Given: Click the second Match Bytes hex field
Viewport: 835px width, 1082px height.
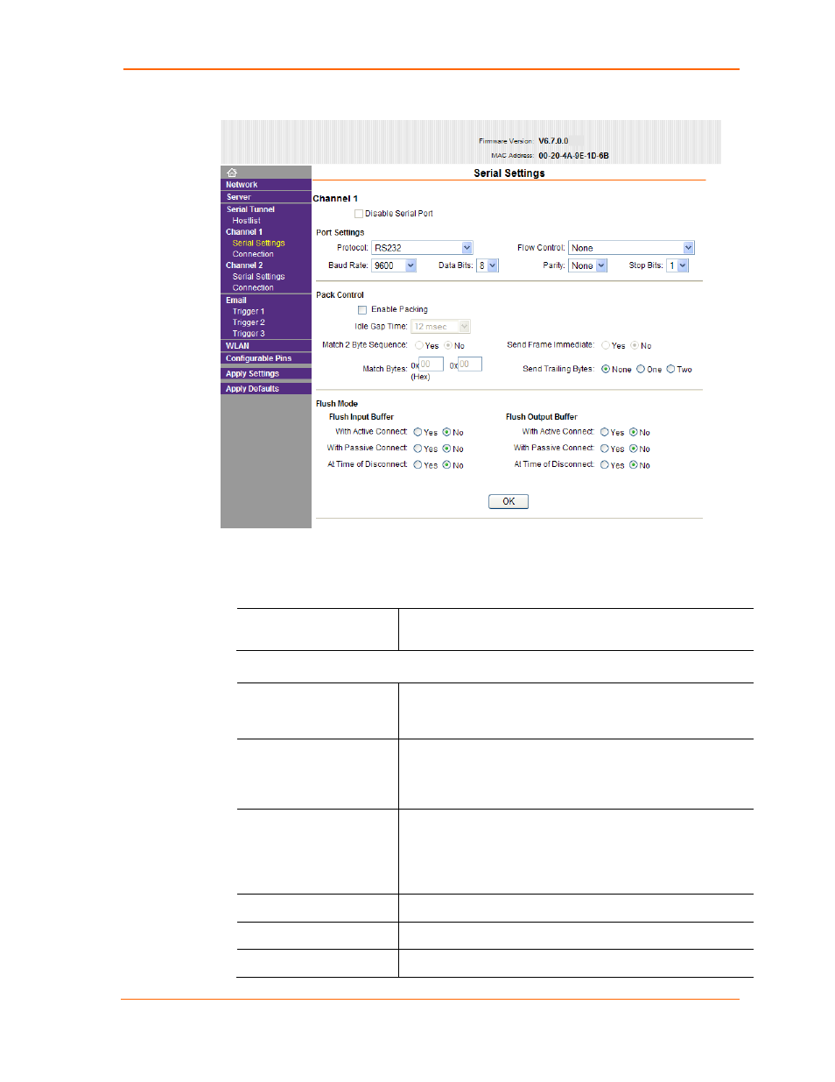Looking at the screenshot, I should (x=470, y=364).
